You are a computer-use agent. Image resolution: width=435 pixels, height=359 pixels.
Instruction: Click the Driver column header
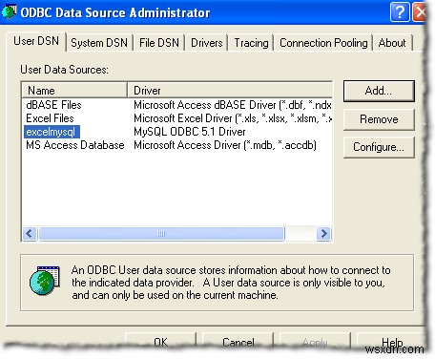230,91
